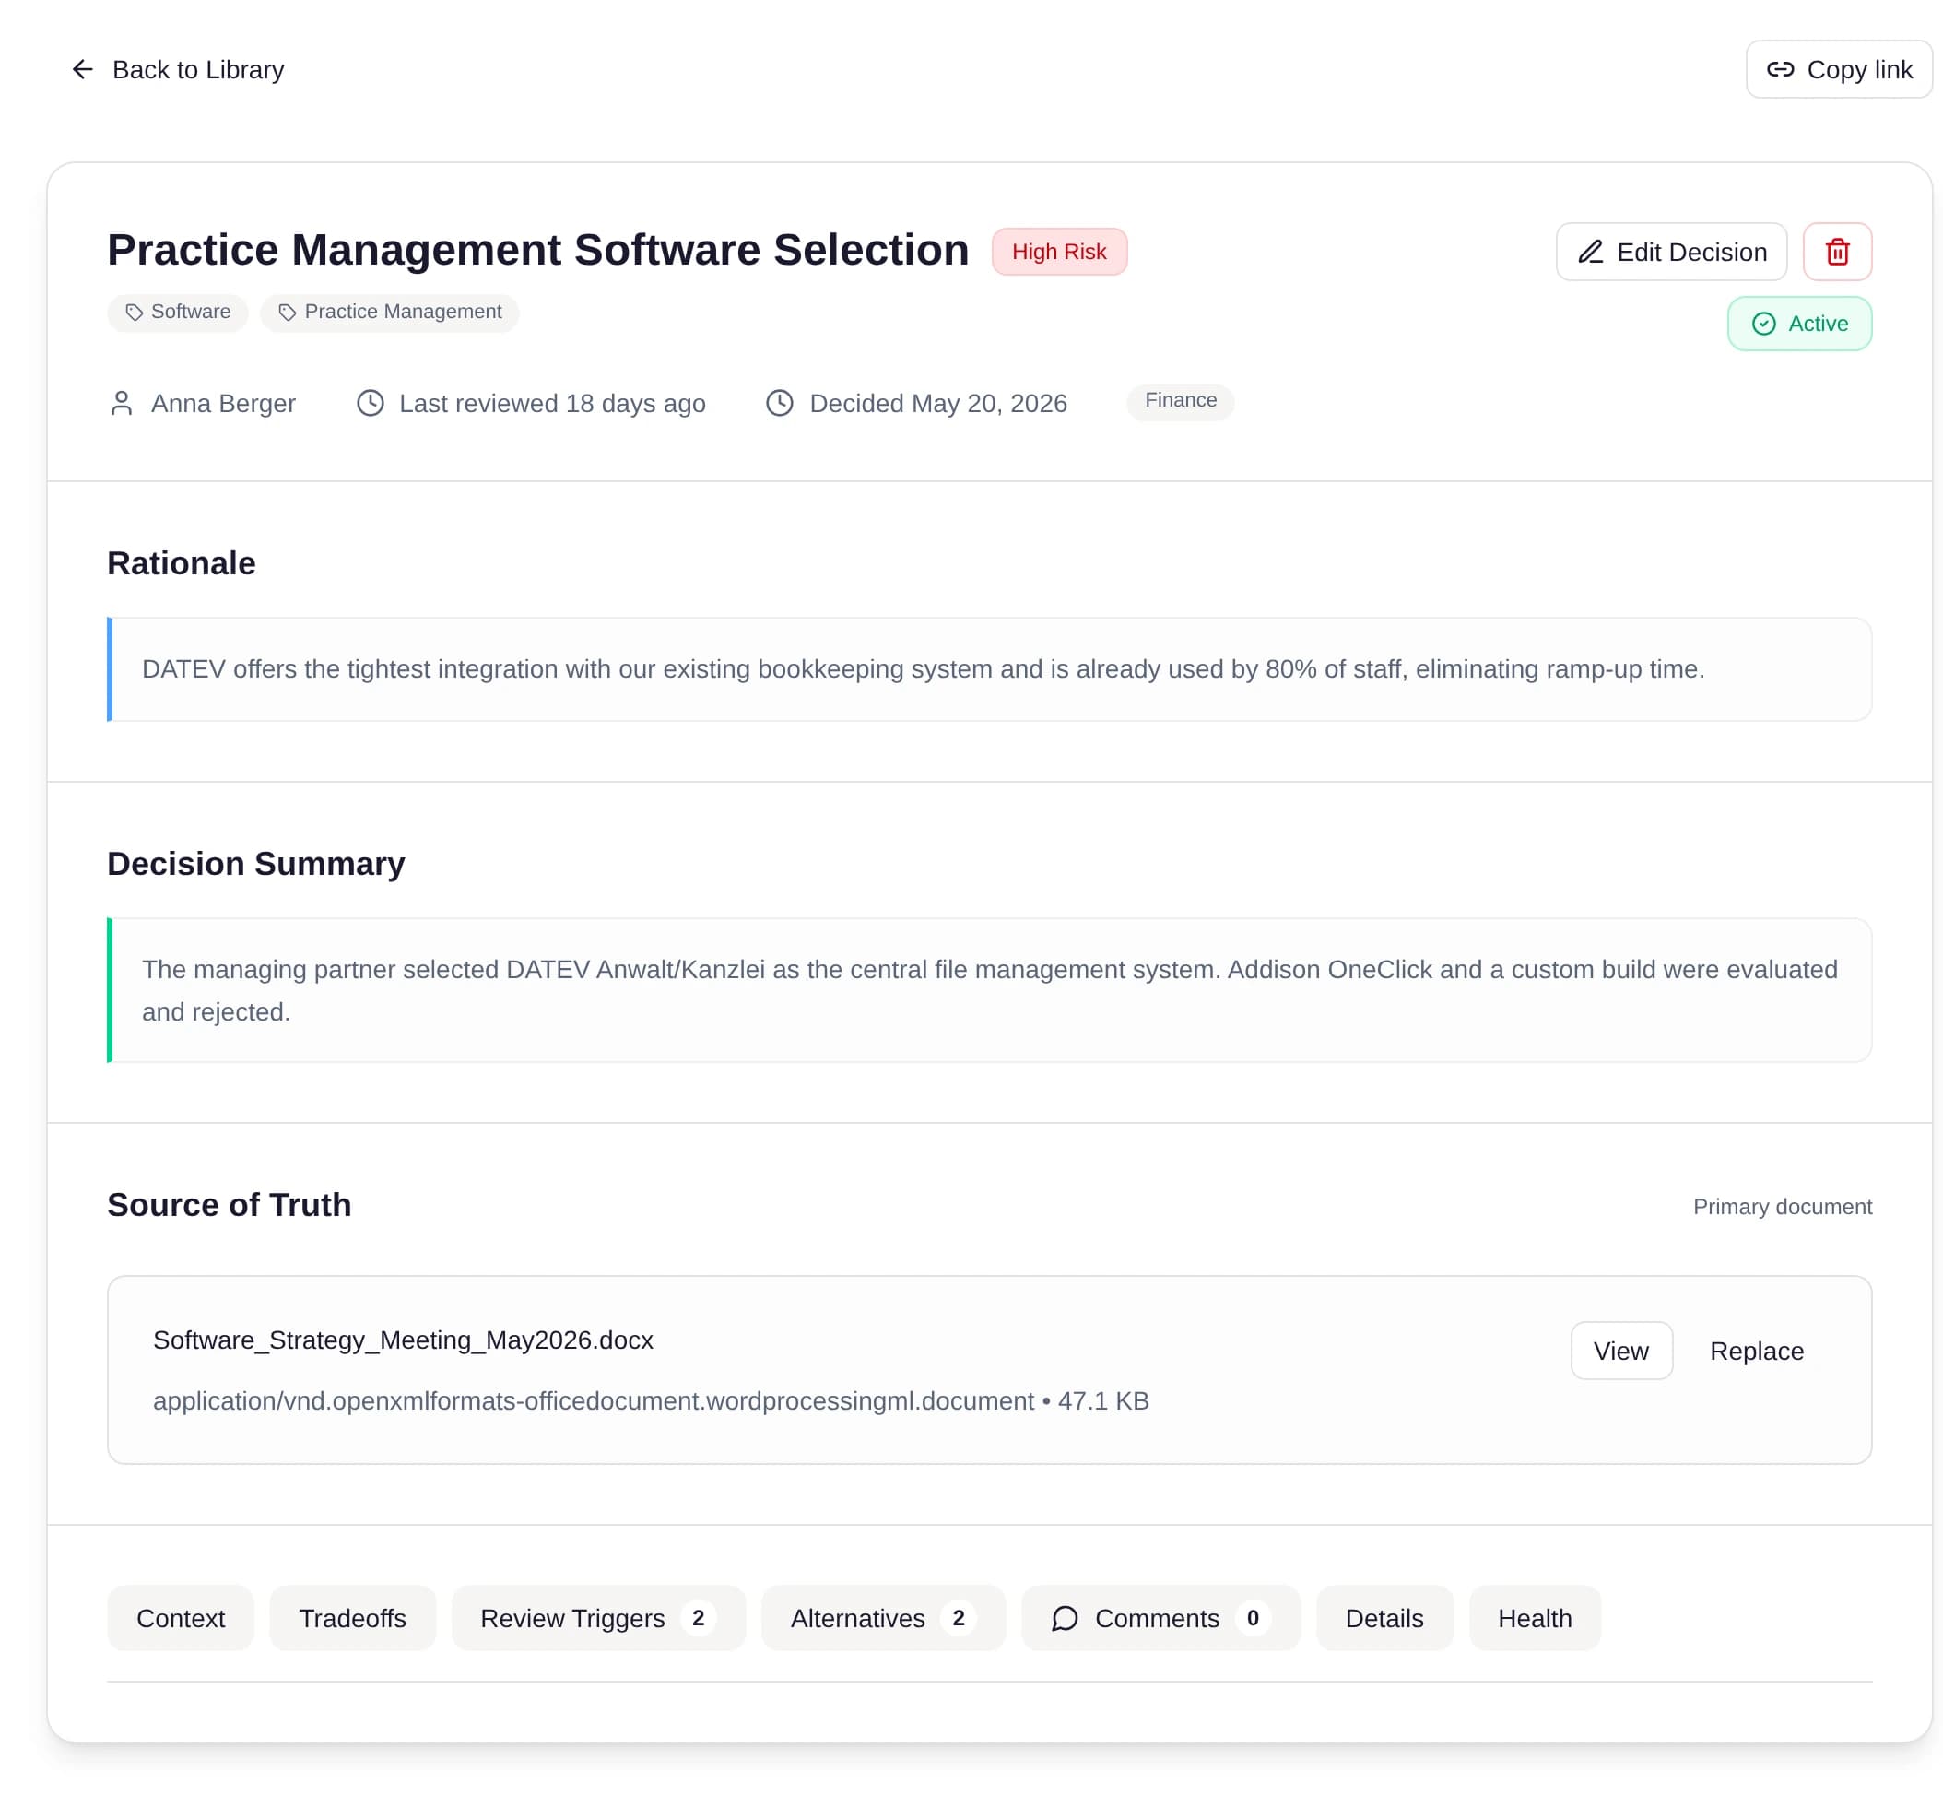Click the tag icon on Practice Management chip

(x=288, y=312)
